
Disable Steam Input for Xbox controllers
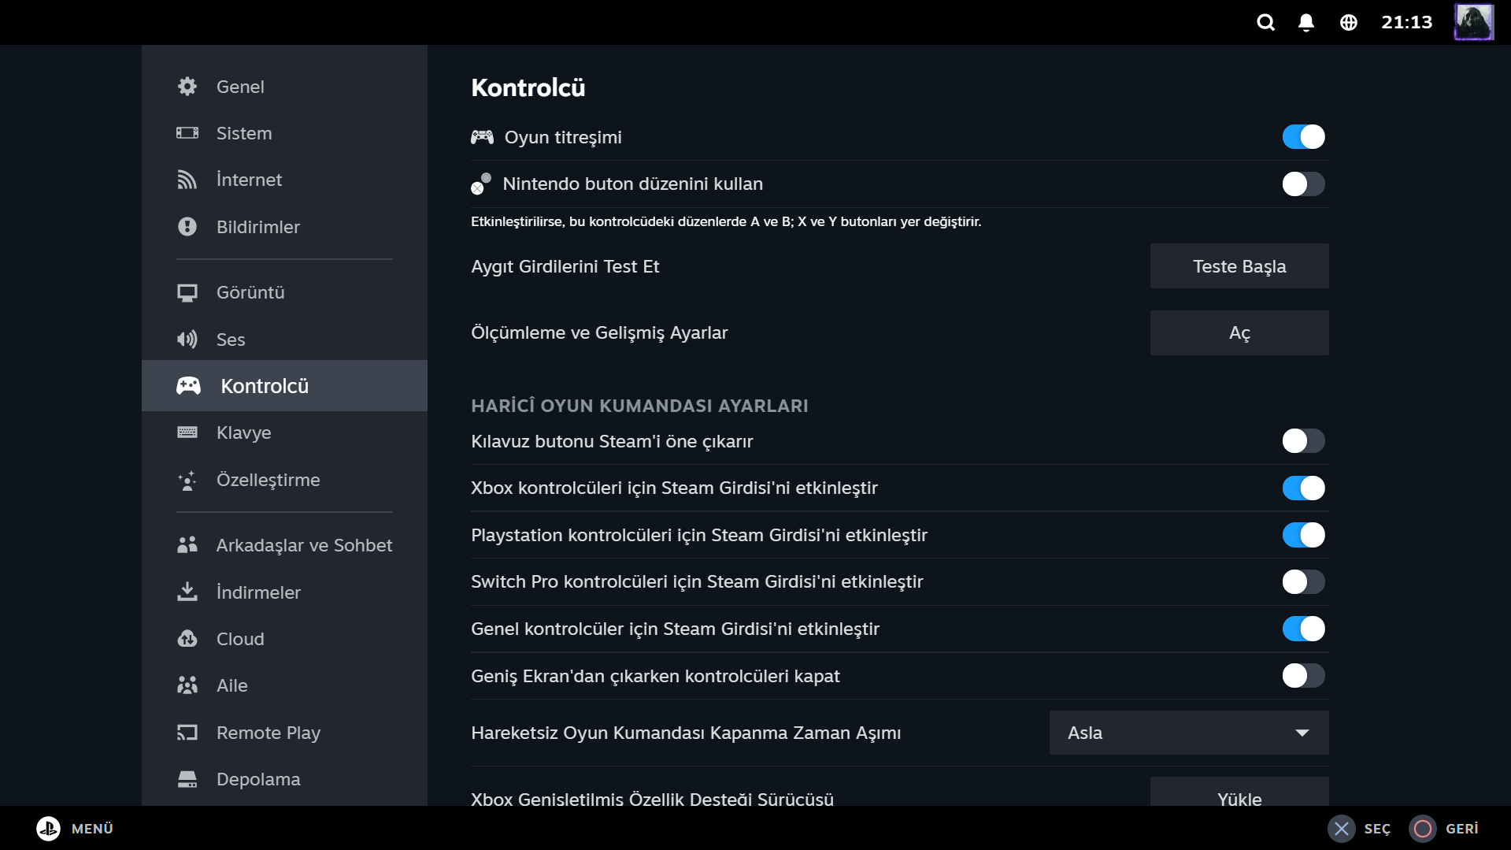coord(1303,488)
